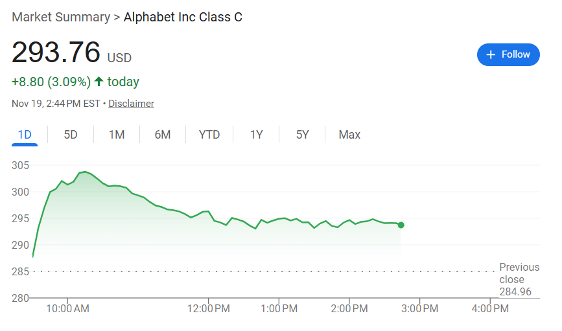
Task: Click the green current-price dot on chart
Action: [x=401, y=225]
